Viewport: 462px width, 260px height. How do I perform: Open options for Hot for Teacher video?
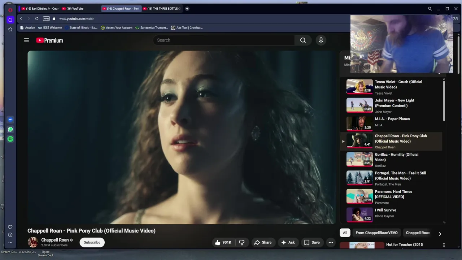click(x=444, y=245)
